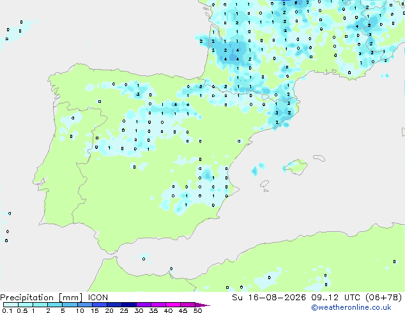Viewport: 405px width, 313px height.
Task: Click the '09..12 UTC' time range text
Action: pyautogui.click(x=337, y=298)
